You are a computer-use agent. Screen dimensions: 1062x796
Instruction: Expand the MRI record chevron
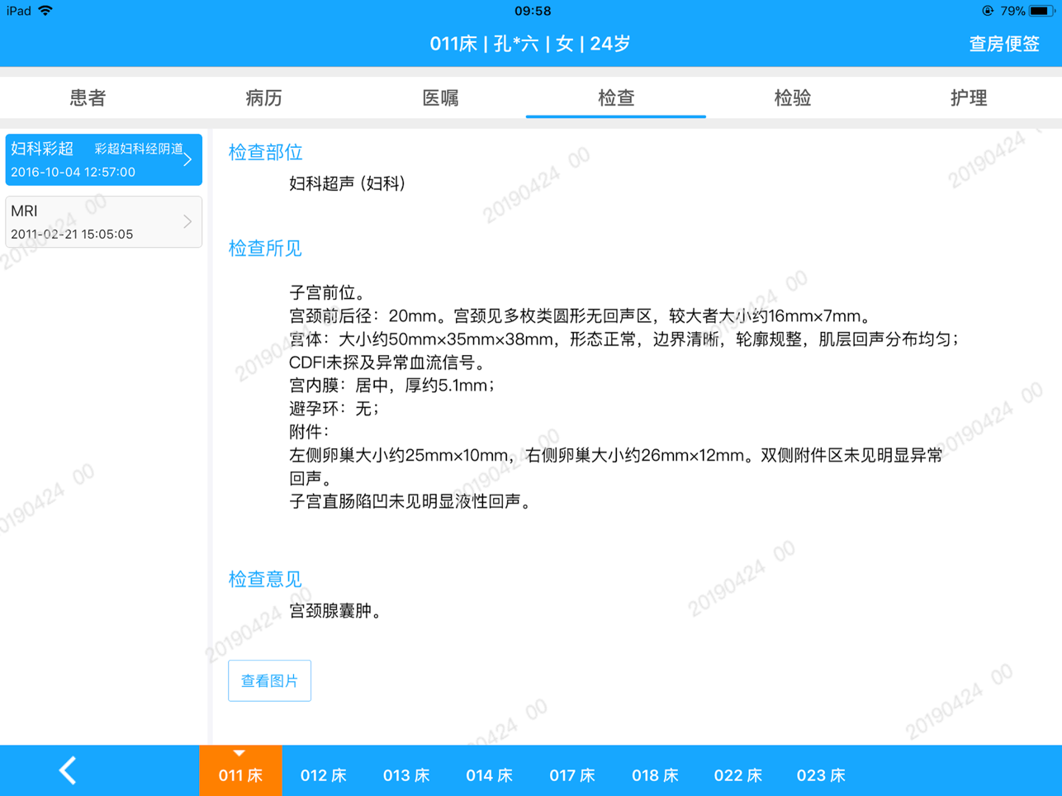point(187,221)
